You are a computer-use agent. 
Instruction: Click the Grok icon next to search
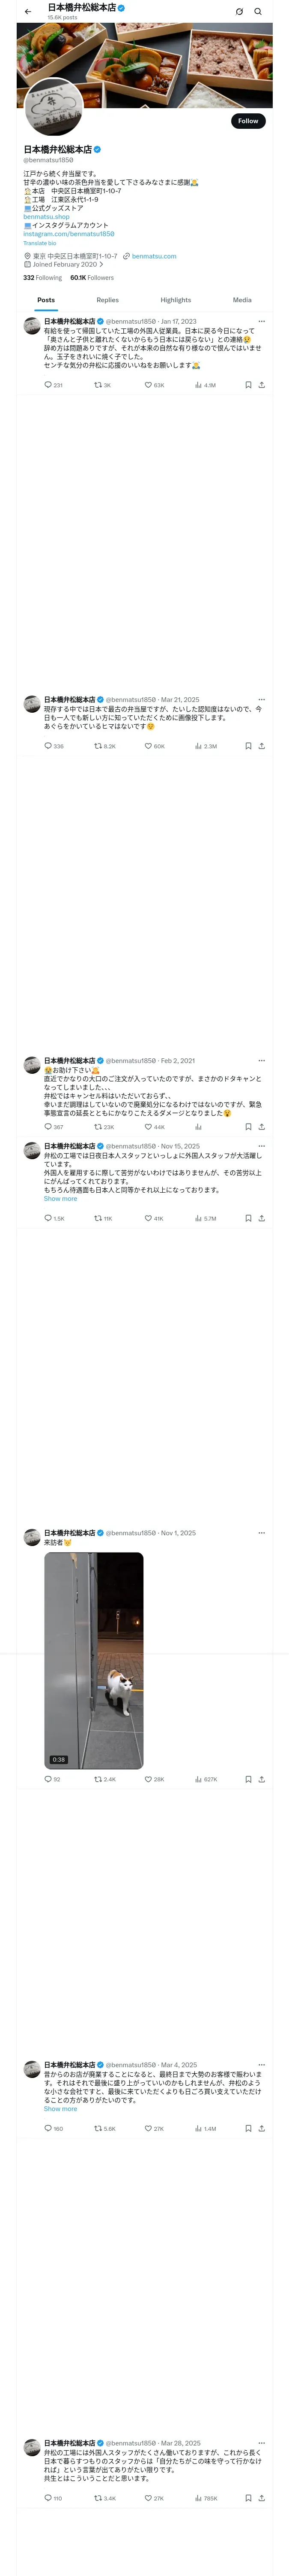tap(239, 12)
